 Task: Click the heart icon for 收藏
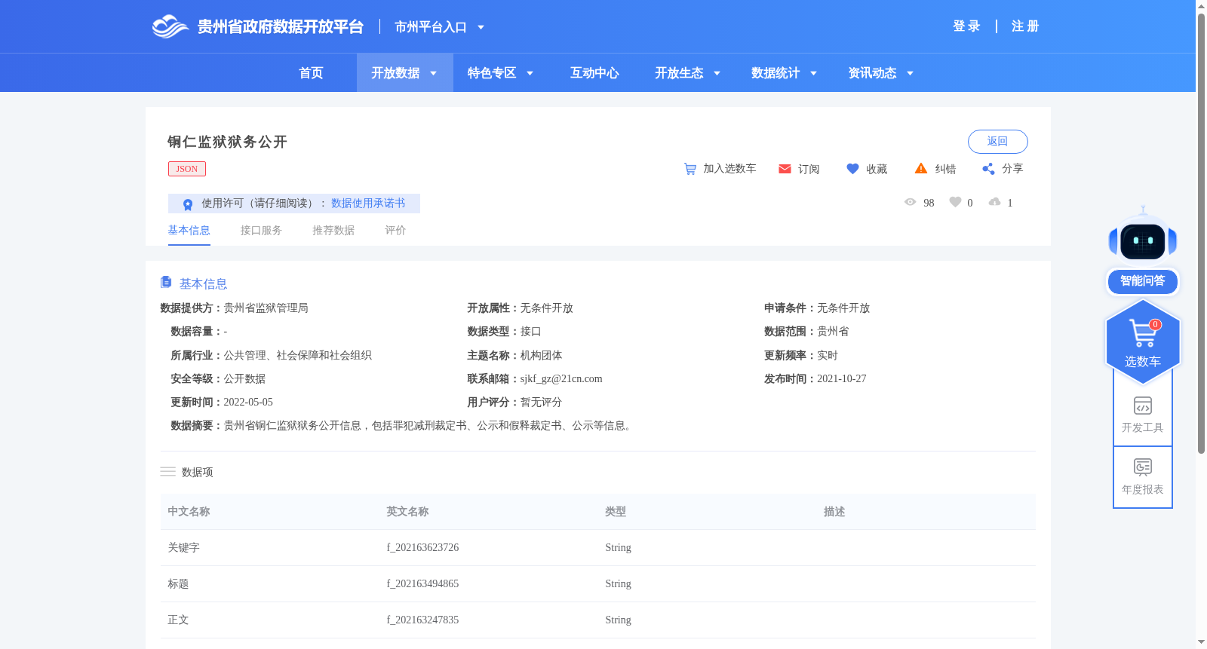[852, 169]
